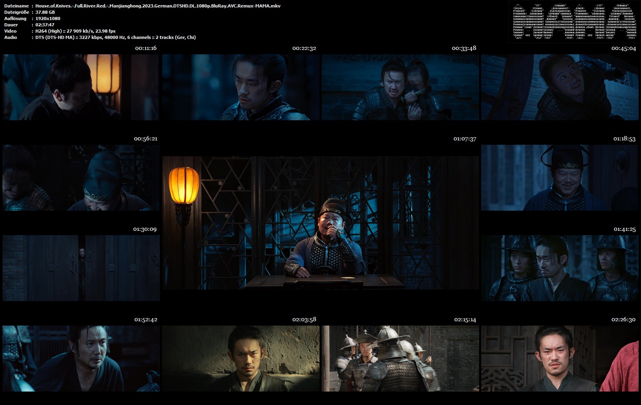Viewport: 641px width, 405px height.
Task: Click the timestamp text 02:26:30
Action: click(623, 319)
